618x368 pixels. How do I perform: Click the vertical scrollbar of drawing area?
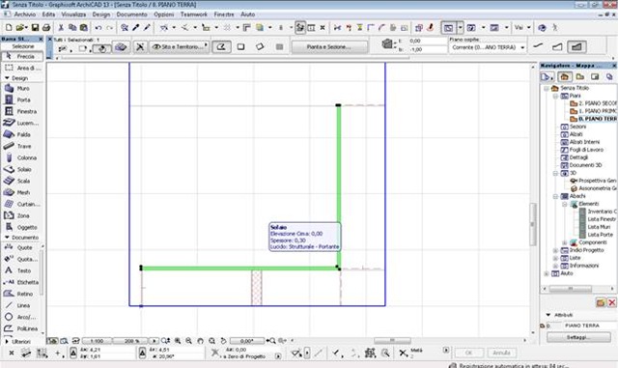pyautogui.click(x=532, y=224)
